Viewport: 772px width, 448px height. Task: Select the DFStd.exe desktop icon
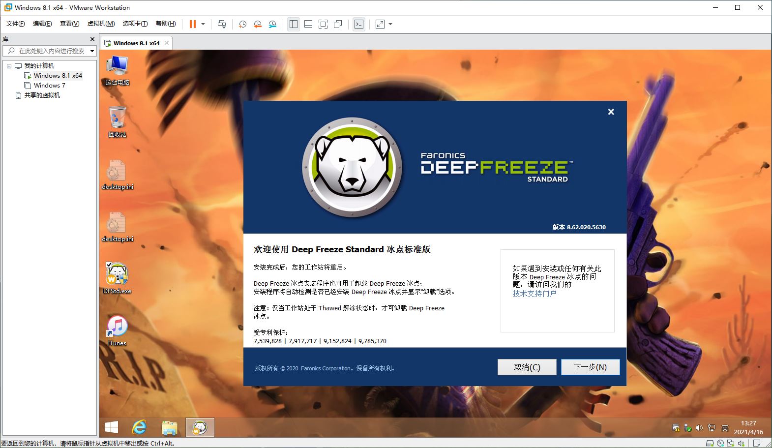[x=117, y=278]
